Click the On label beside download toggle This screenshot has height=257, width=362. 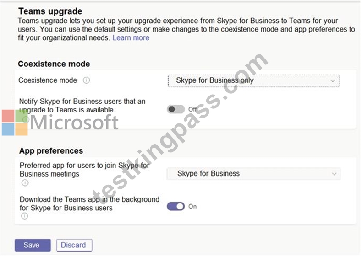192,206
